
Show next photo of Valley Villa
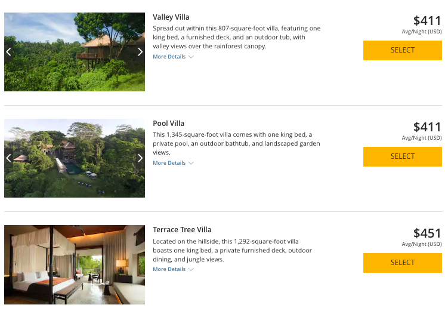click(140, 52)
